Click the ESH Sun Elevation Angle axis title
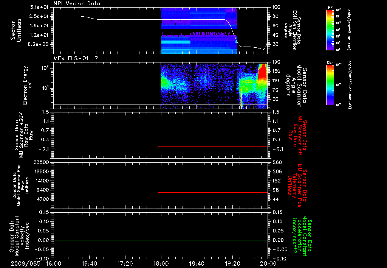 tap(292, 30)
